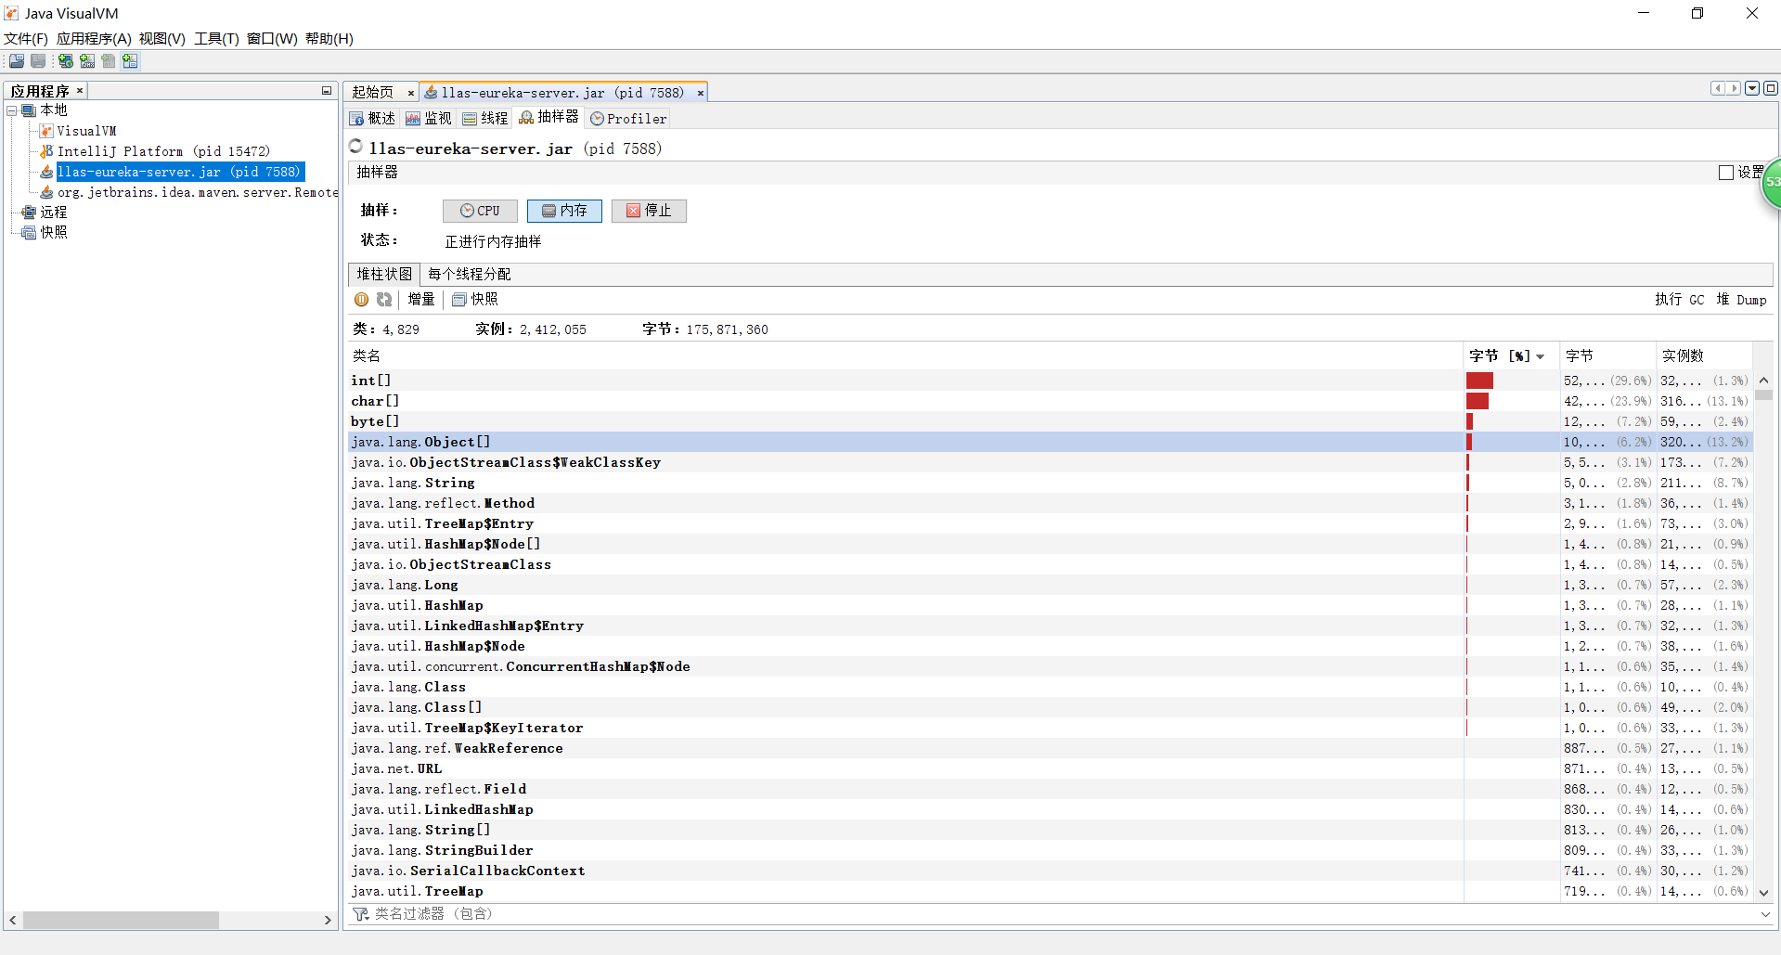Viewport: 1781px width, 955px height.
Task: Close the 起始页 tab
Action: [411, 93]
